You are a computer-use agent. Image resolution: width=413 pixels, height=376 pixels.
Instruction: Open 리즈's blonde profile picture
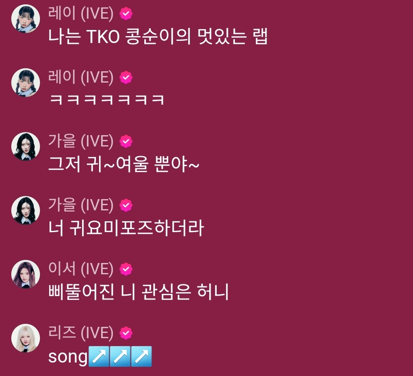[x=26, y=338]
